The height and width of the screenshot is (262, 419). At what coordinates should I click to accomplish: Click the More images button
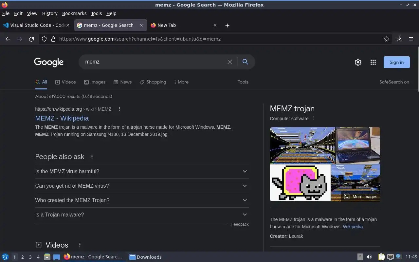(360, 197)
